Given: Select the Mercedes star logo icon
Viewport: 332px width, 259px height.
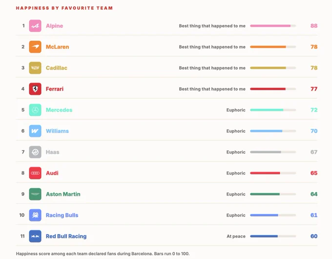Looking at the screenshot, I should (x=35, y=110).
